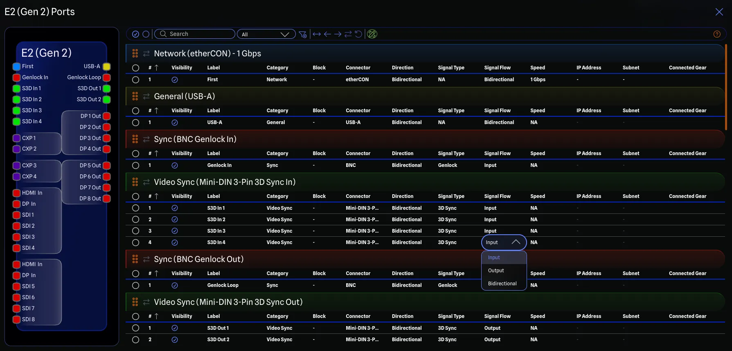Expand Signal Flow cell of Genlock In
The width and height of the screenshot is (732, 351).
[490, 165]
